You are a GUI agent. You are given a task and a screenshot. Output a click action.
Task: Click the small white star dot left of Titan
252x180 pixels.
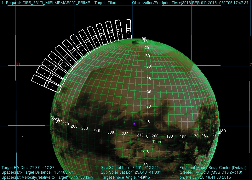click(22, 136)
